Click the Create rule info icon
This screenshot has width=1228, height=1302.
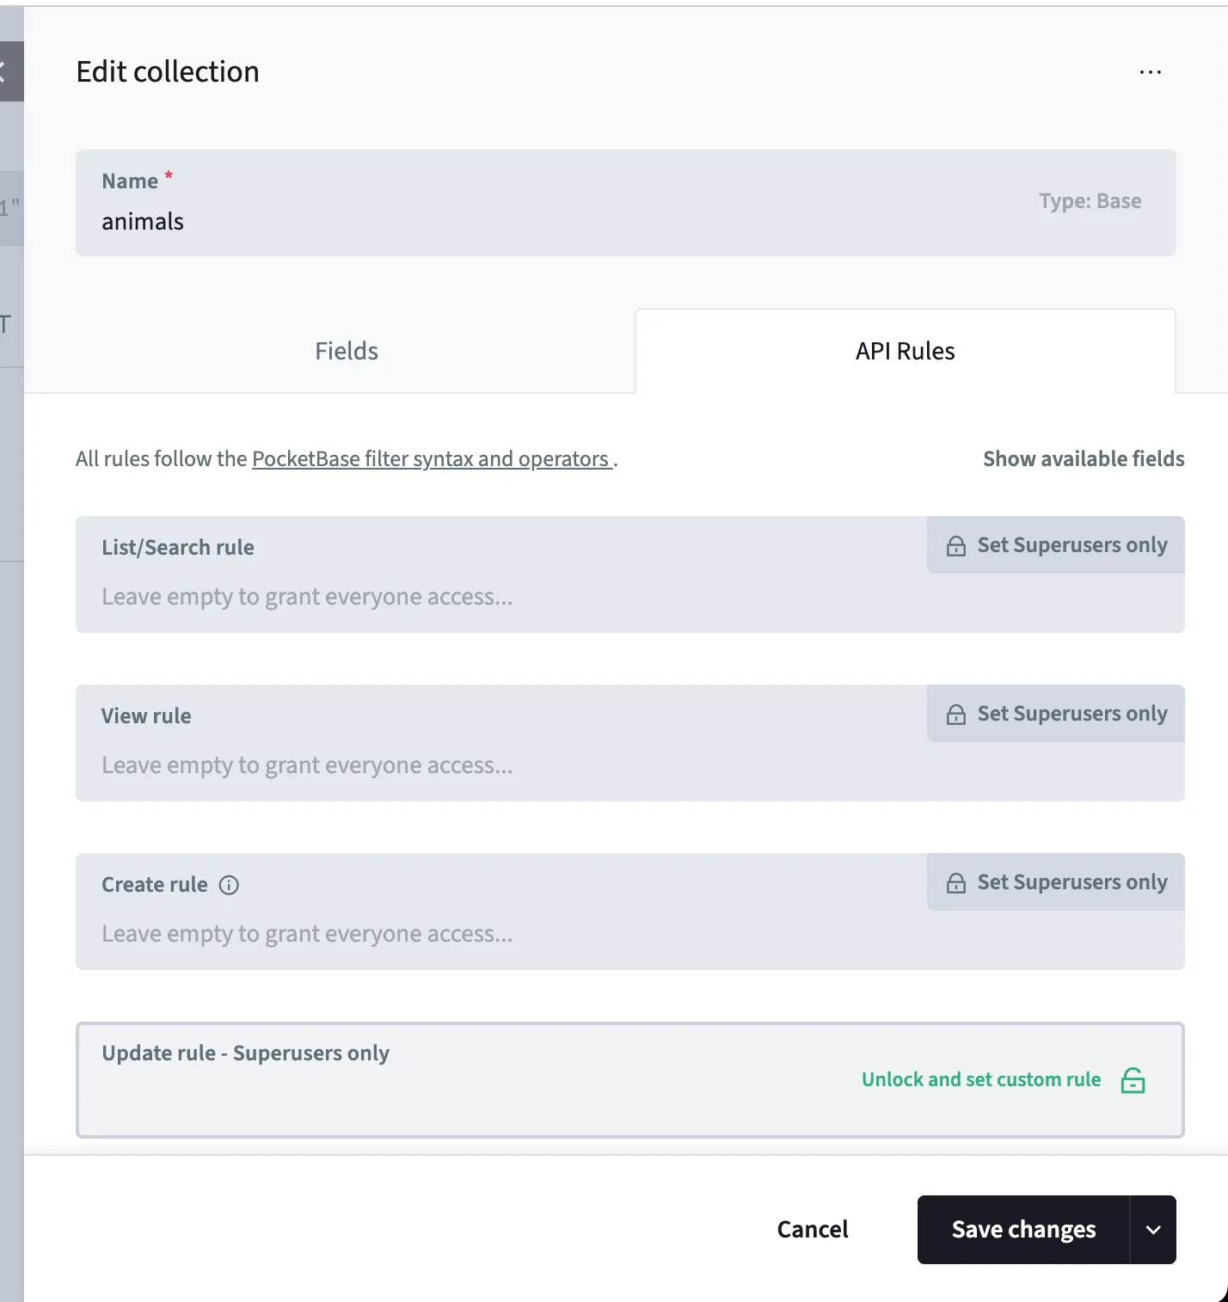pyautogui.click(x=229, y=885)
